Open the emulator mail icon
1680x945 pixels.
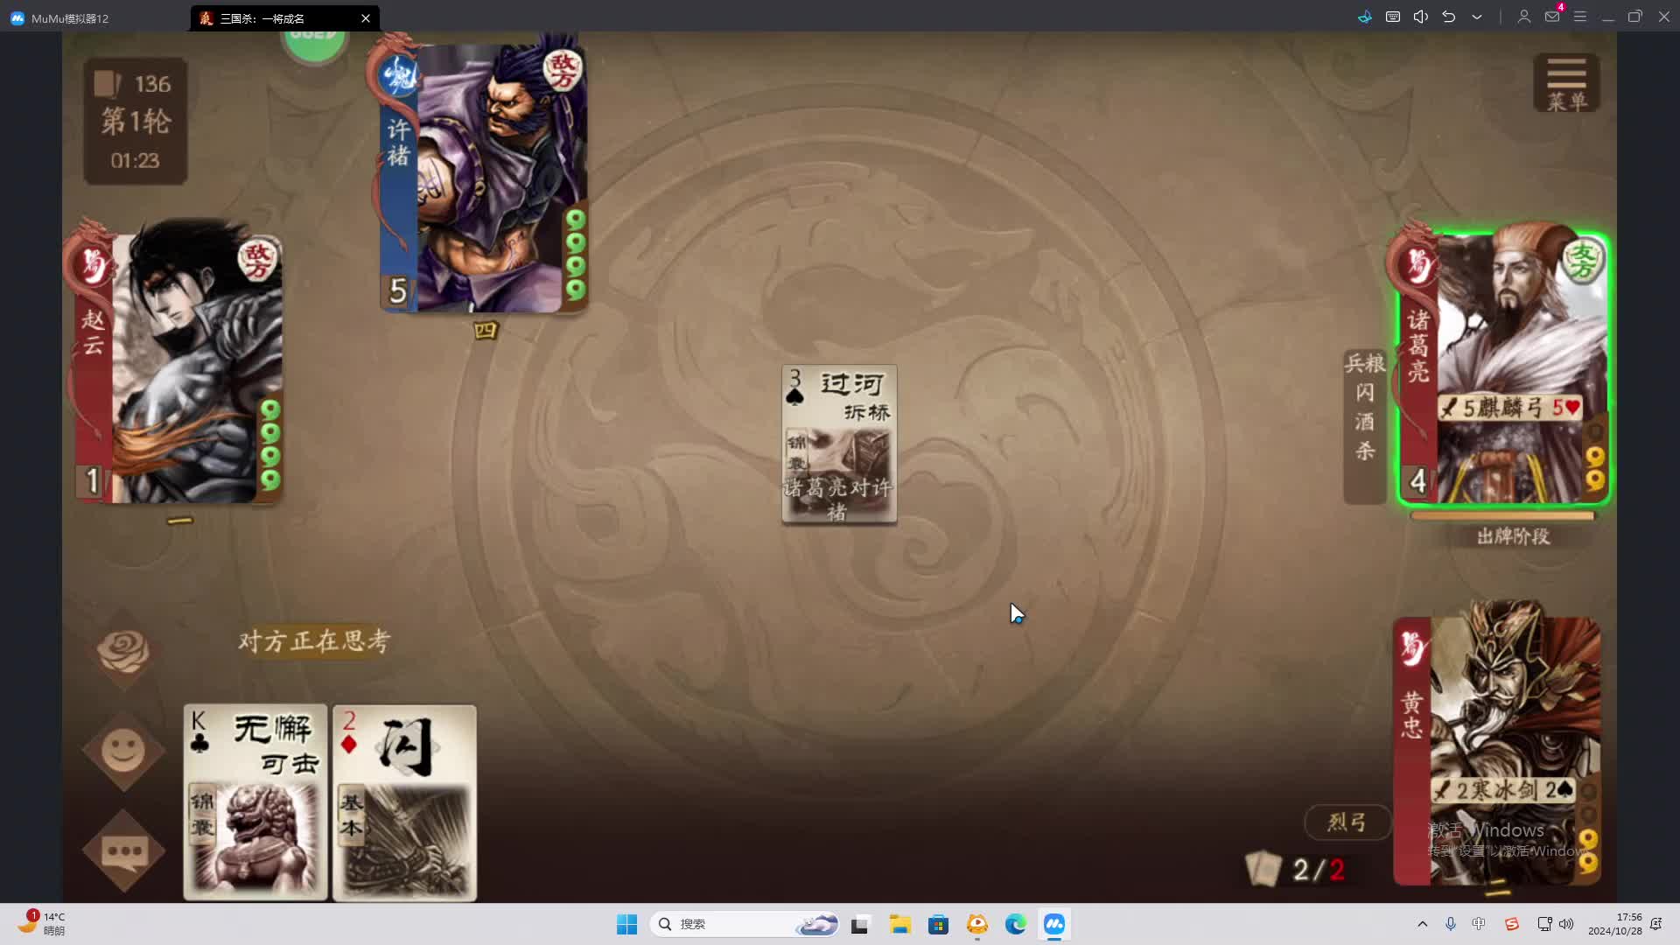tap(1552, 17)
